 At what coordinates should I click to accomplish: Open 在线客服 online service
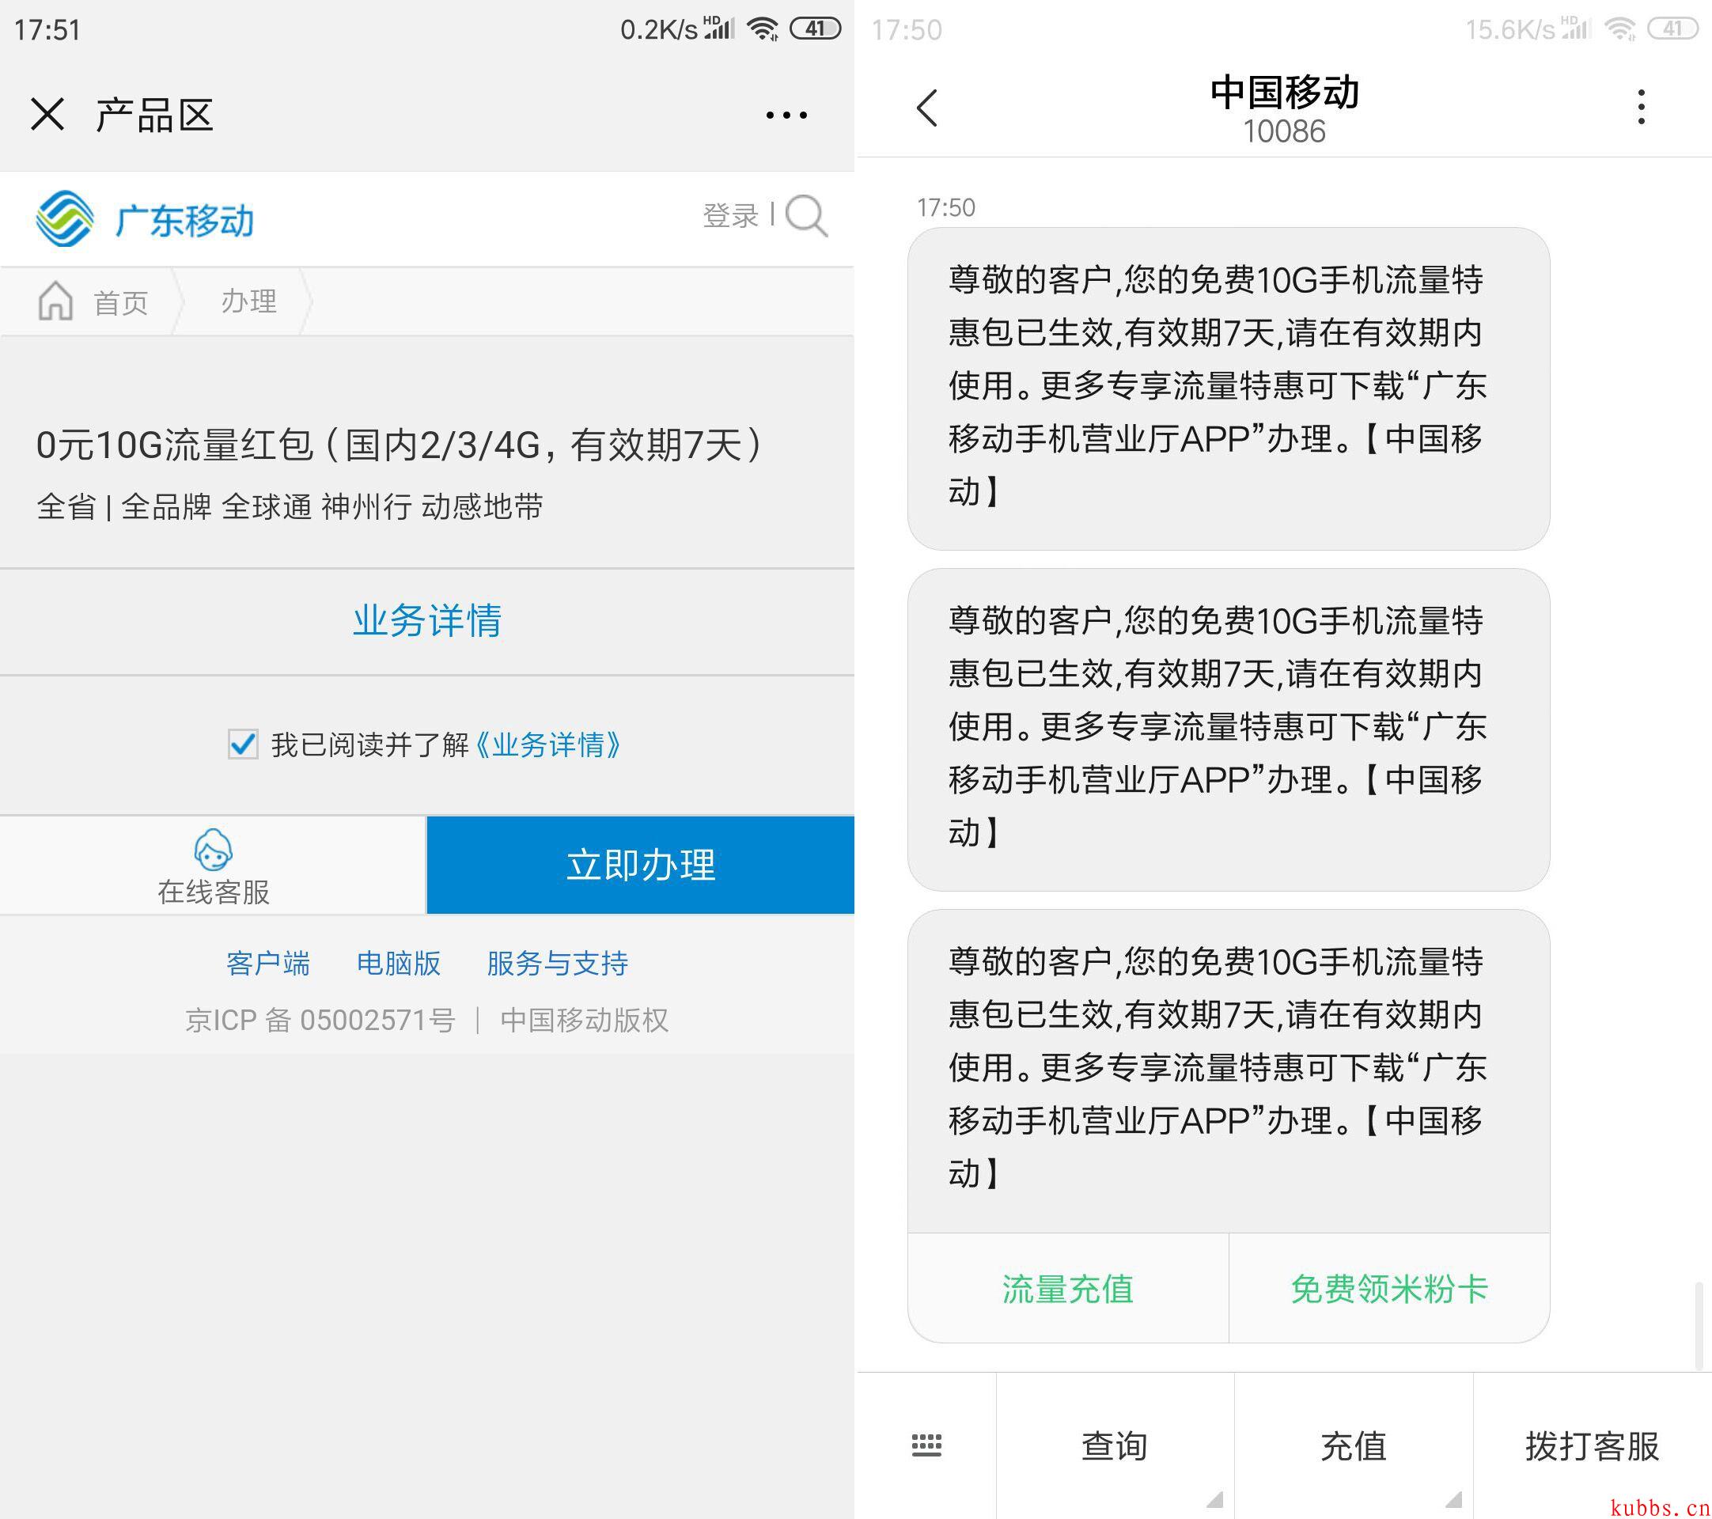[213, 866]
